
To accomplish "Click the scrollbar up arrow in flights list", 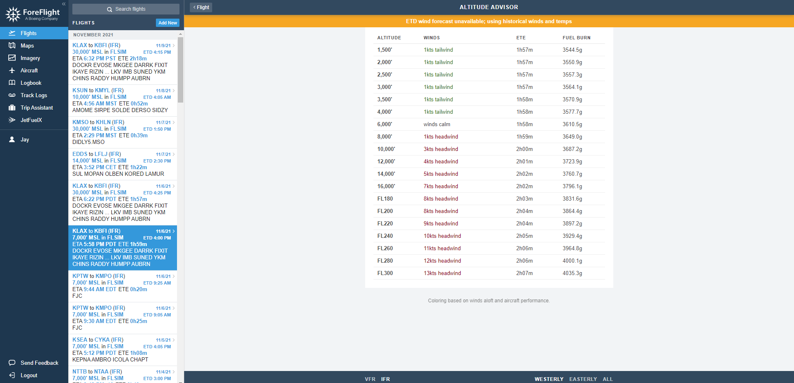I will [x=180, y=34].
